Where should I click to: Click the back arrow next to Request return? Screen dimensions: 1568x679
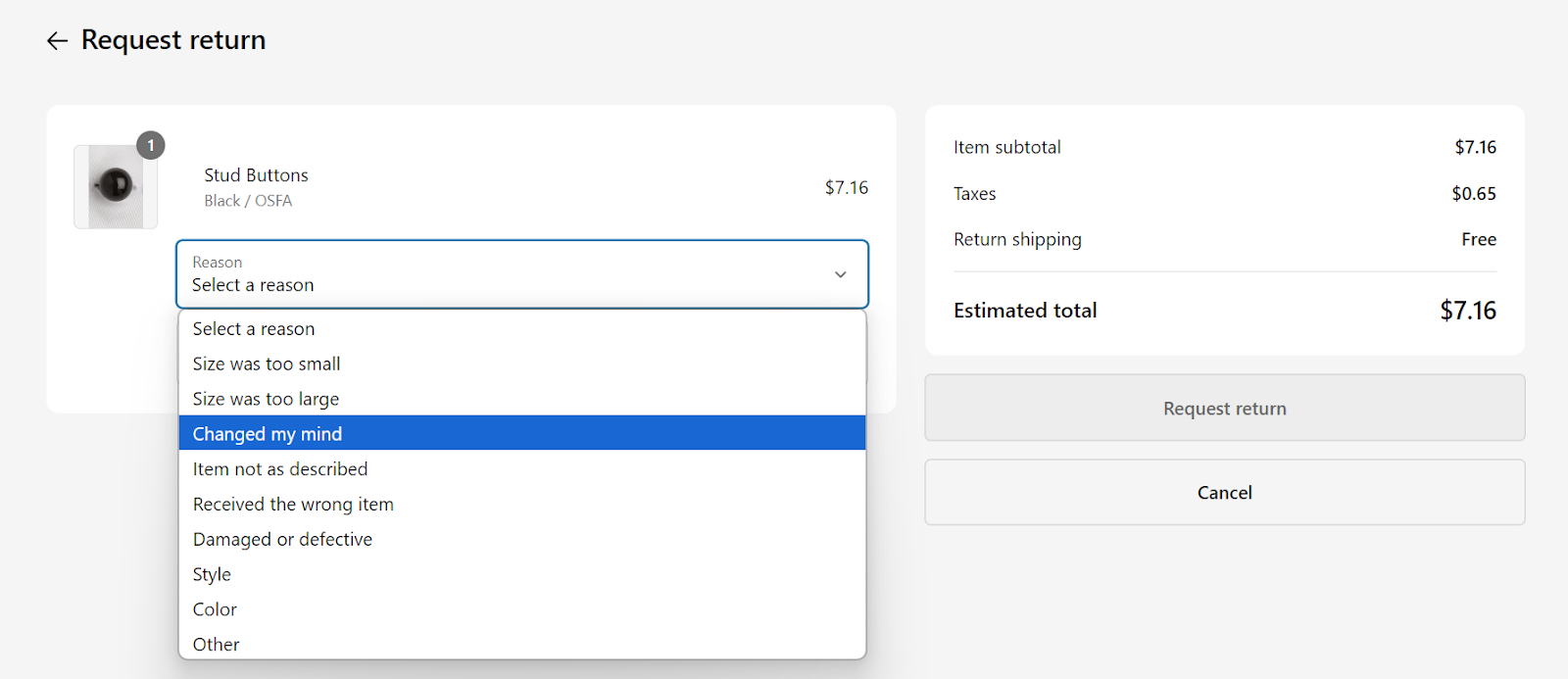[x=57, y=40]
